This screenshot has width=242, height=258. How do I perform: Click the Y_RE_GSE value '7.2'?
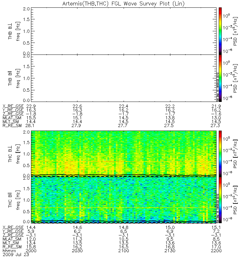click(x=216, y=231)
